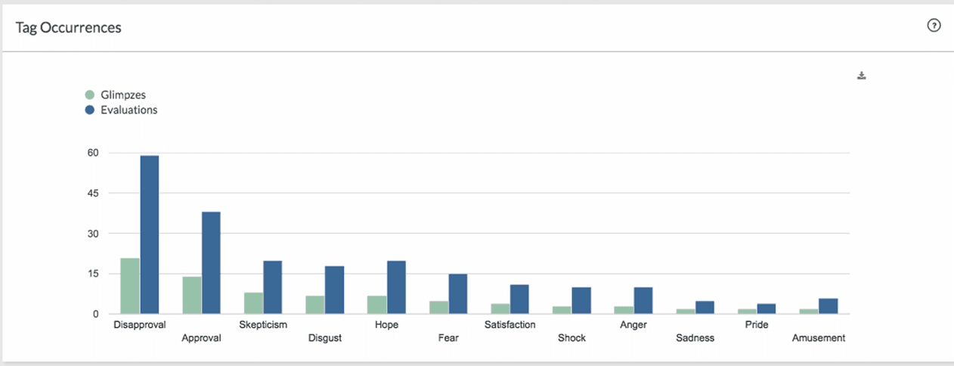This screenshot has width=954, height=366.
Task: Select the Approval Glimpzes bar
Action: (192, 295)
